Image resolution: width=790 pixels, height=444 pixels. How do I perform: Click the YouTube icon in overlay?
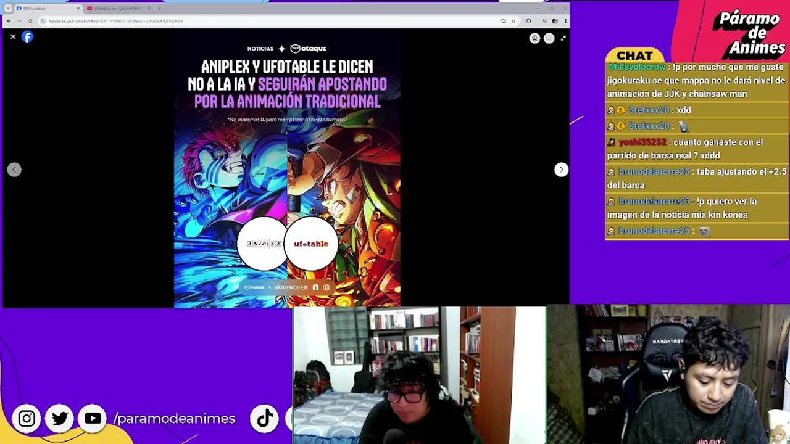click(x=93, y=419)
